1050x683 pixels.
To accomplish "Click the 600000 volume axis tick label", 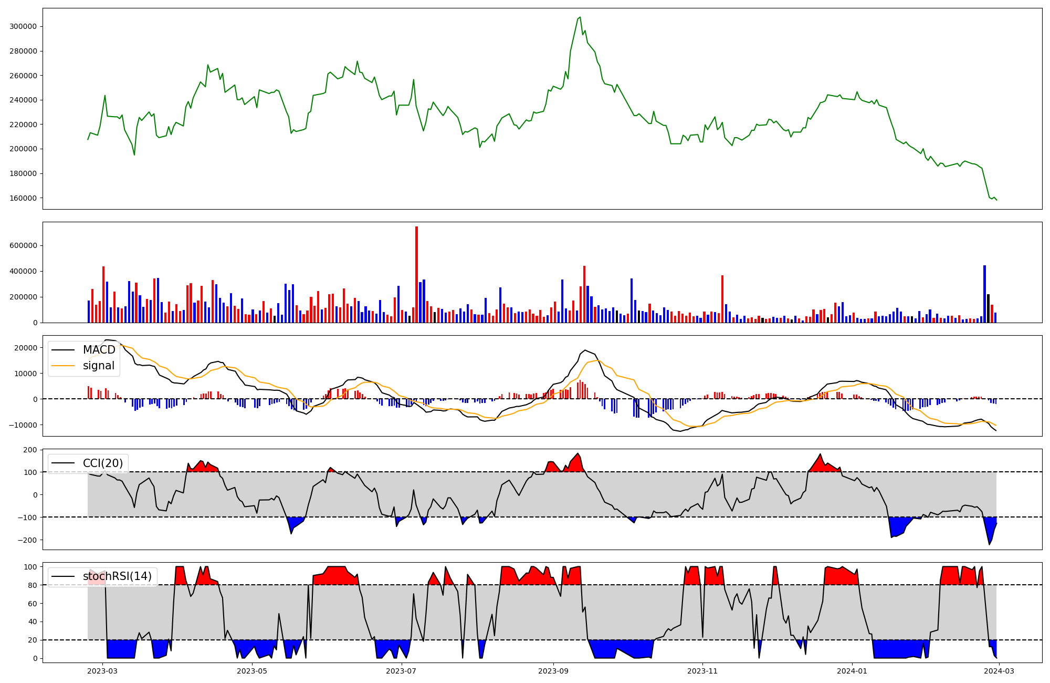I will pyautogui.click(x=24, y=246).
